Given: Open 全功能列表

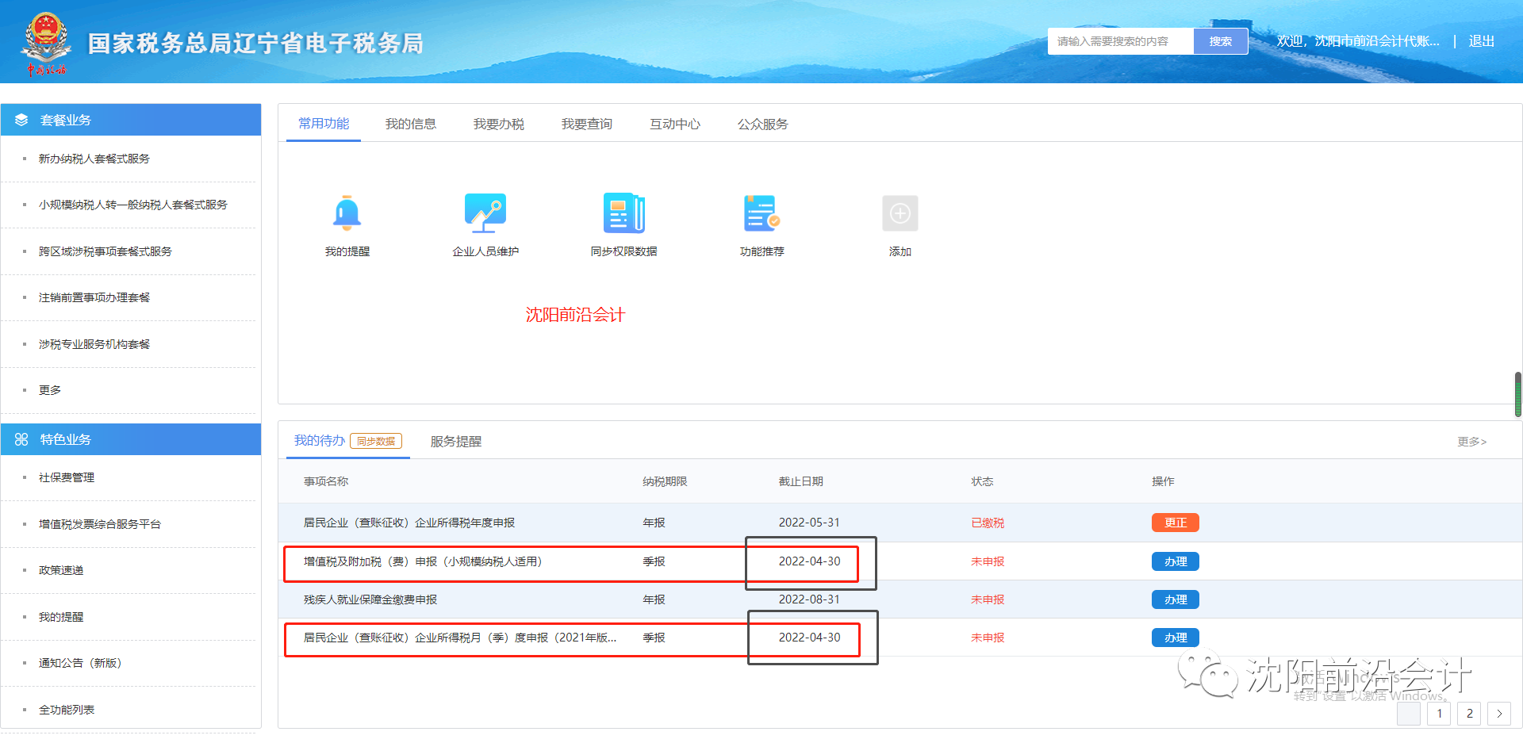Looking at the screenshot, I should coord(67,710).
